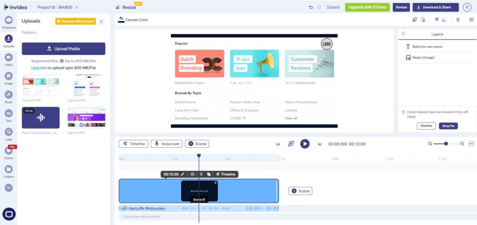Open the Canvas Color picker

pyautogui.click(x=133, y=20)
